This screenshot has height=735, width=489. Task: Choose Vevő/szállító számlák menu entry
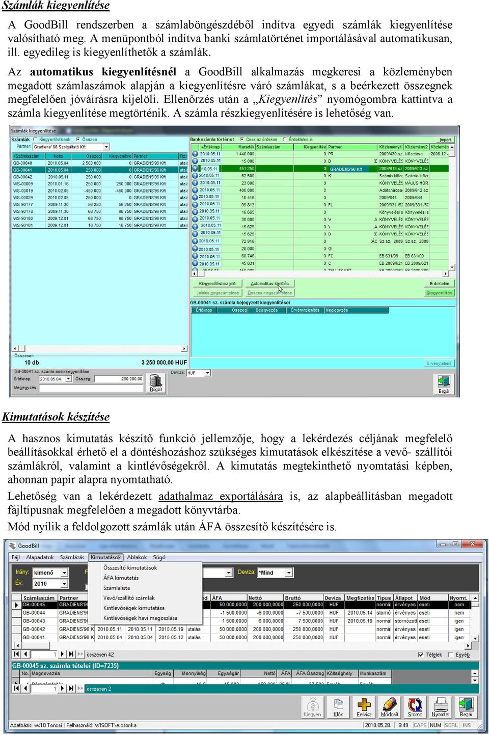coord(129,598)
